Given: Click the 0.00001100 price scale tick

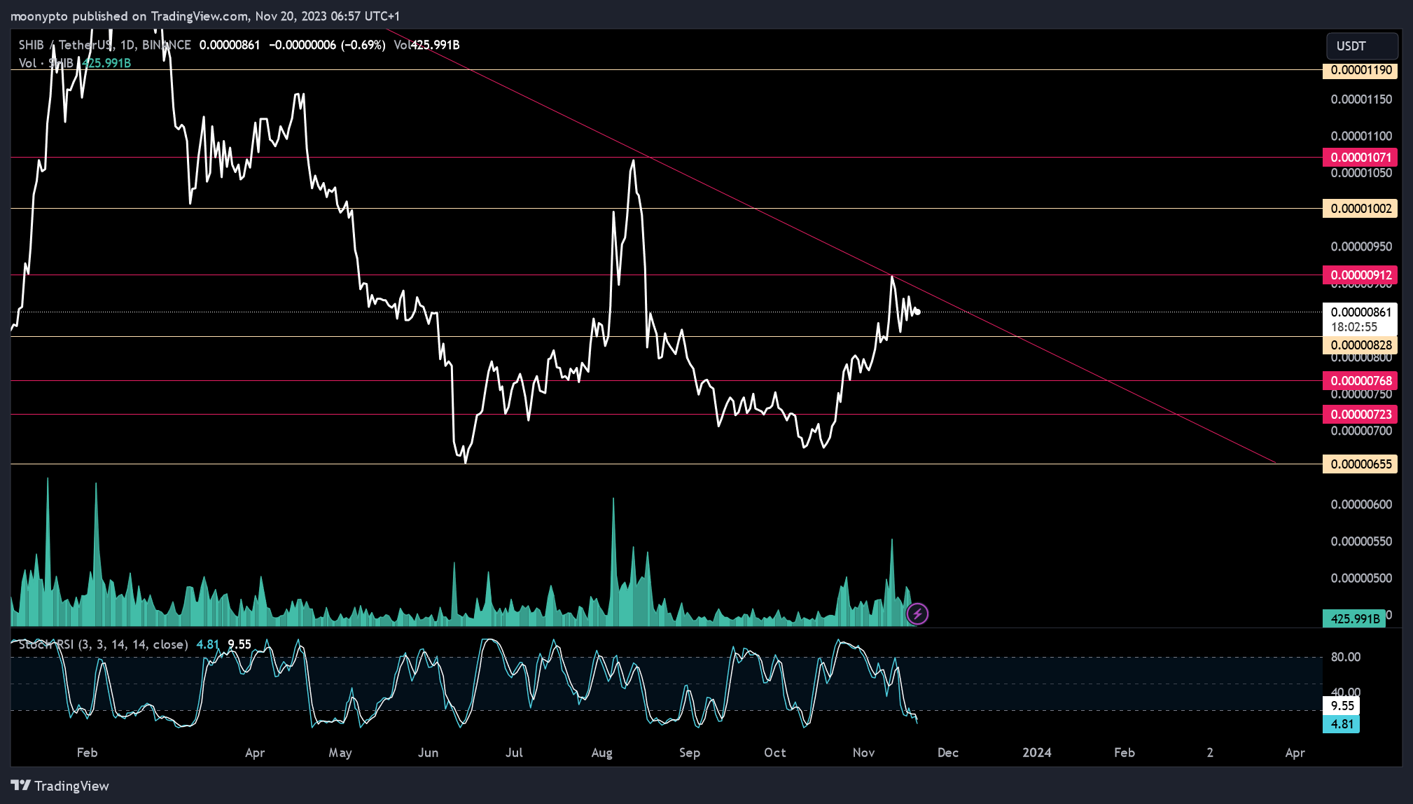Looking at the screenshot, I should click(1361, 136).
